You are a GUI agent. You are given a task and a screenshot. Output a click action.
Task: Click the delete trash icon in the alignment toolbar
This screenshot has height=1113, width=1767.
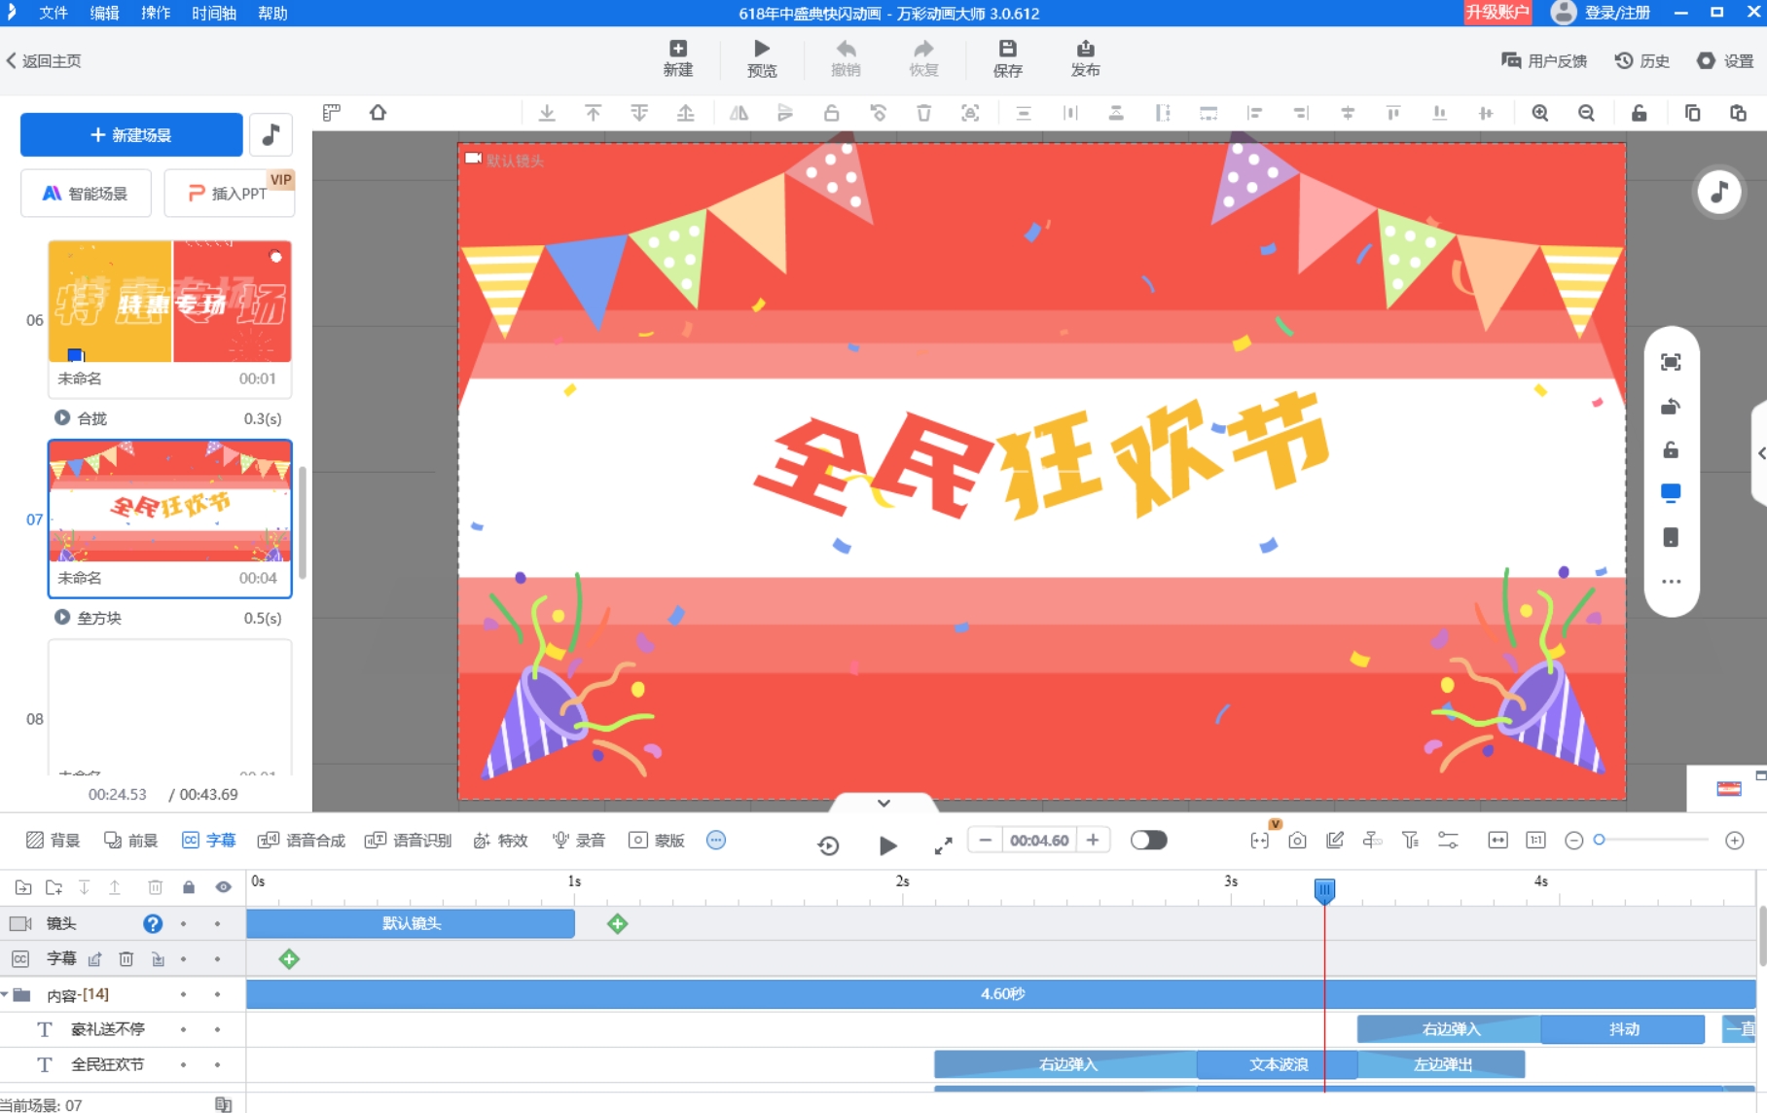click(x=923, y=113)
